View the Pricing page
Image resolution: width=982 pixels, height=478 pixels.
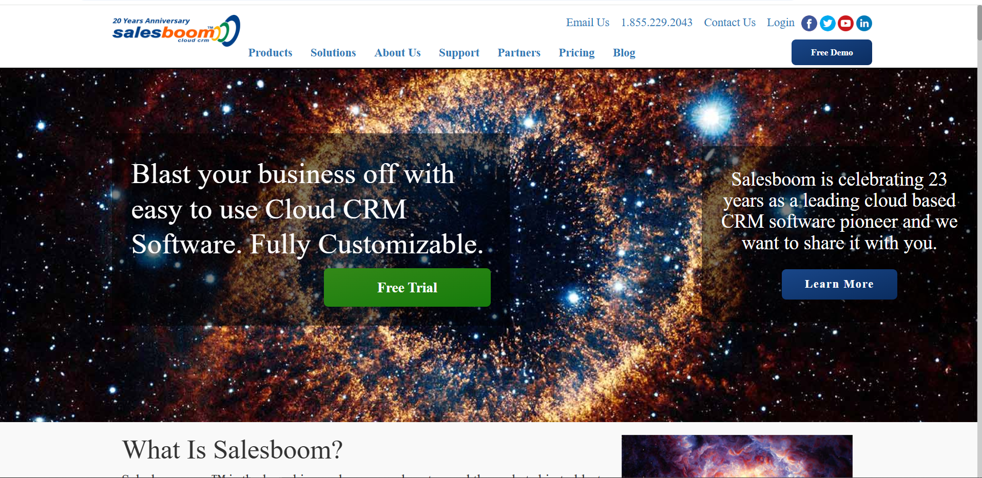[576, 53]
